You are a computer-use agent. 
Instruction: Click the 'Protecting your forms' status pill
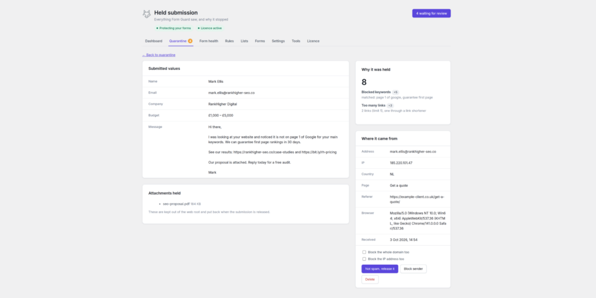(173, 28)
